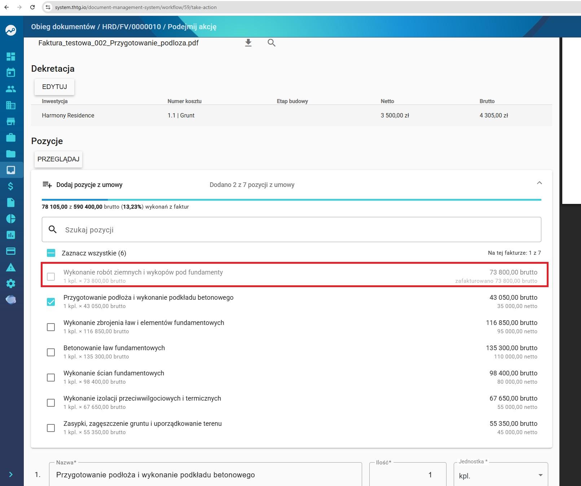Click the Ilość quantity field
This screenshot has width=581, height=486.
point(408,475)
